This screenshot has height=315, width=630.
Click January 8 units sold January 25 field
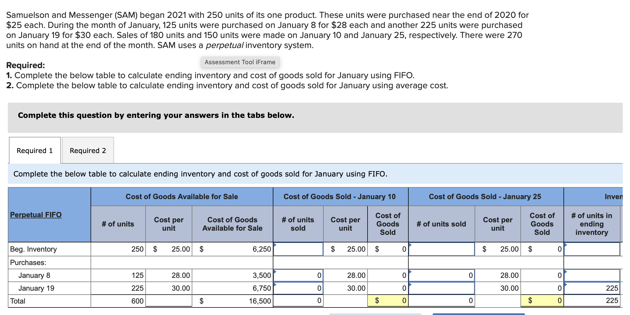point(441,275)
